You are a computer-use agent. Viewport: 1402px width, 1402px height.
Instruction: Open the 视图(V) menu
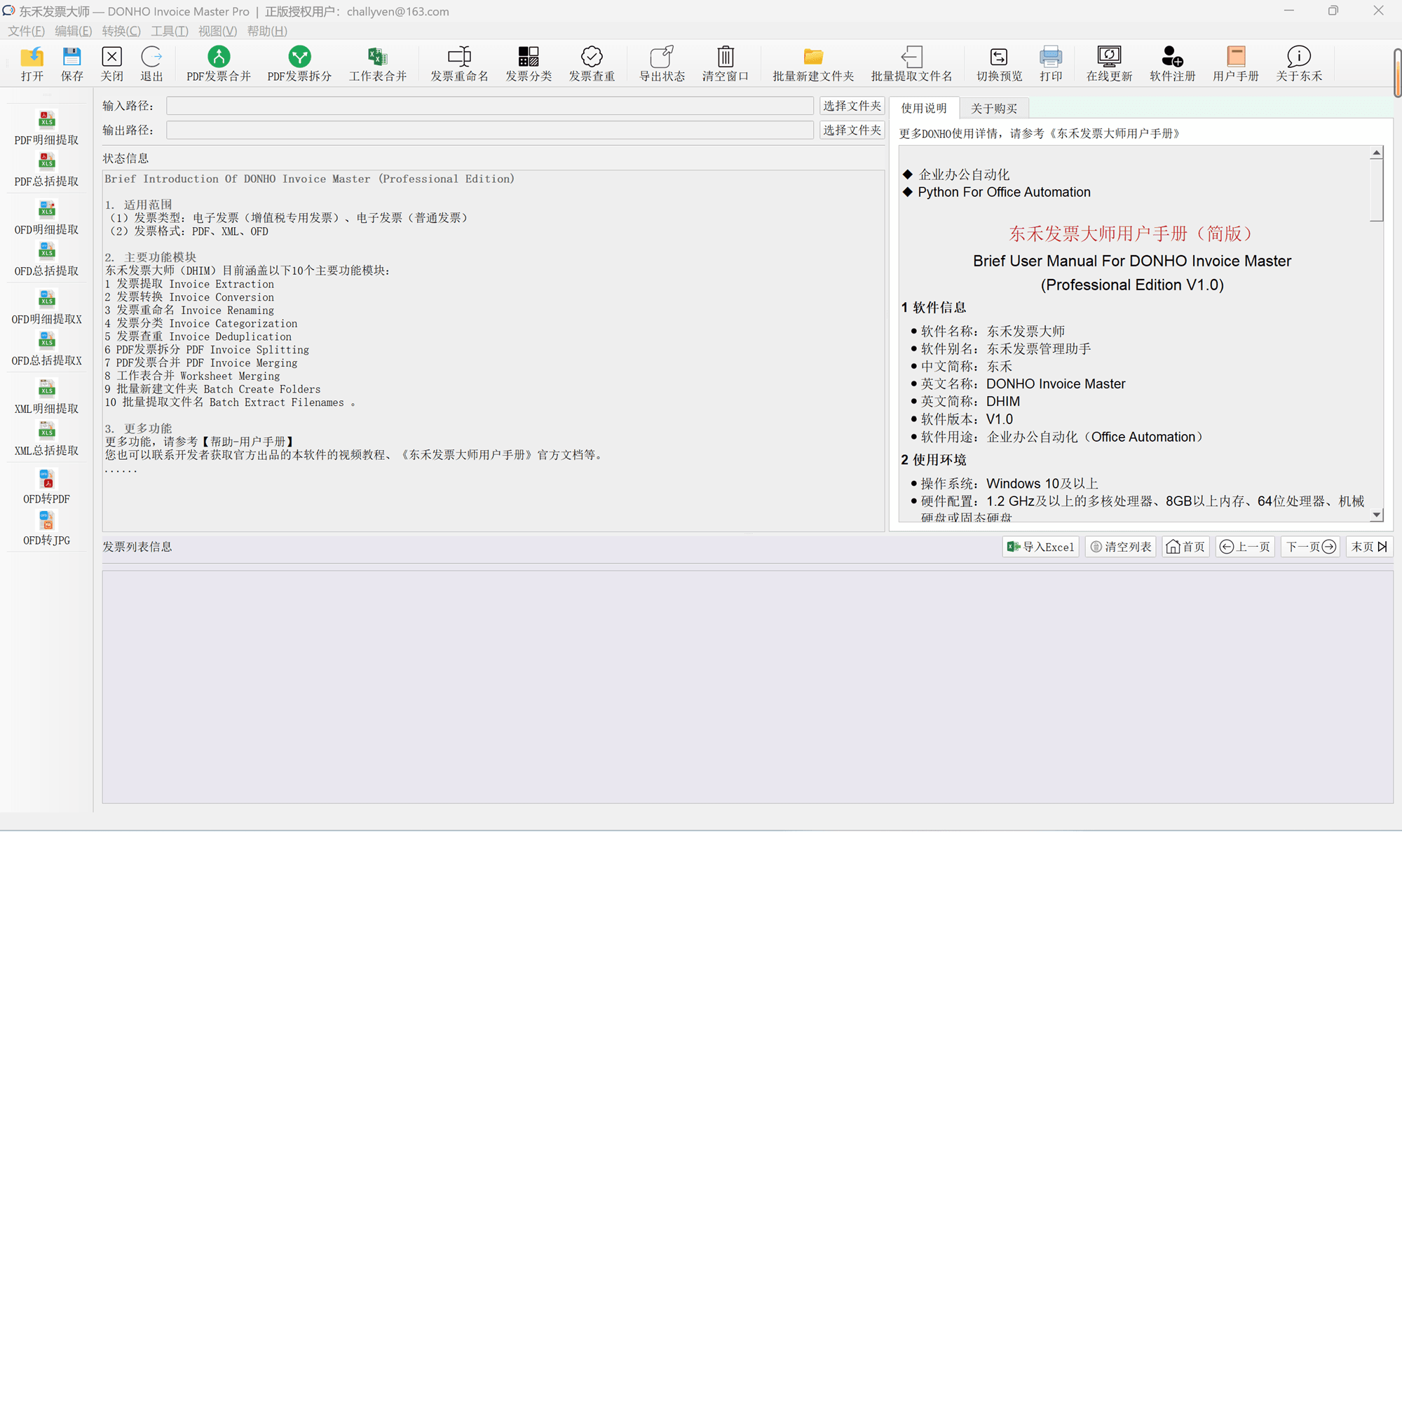(x=218, y=32)
